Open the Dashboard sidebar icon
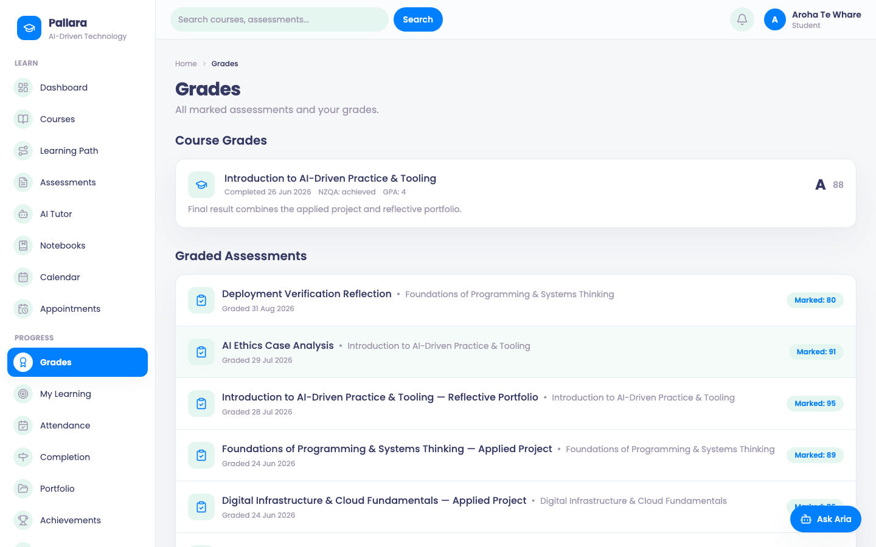 pyautogui.click(x=23, y=88)
